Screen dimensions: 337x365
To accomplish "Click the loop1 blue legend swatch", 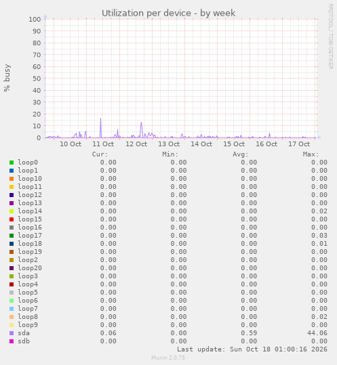I will (x=12, y=171).
